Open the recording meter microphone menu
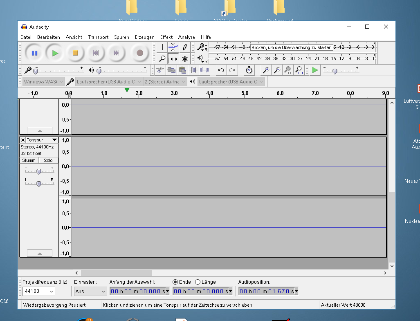This screenshot has height=321, width=420. pos(202,47)
